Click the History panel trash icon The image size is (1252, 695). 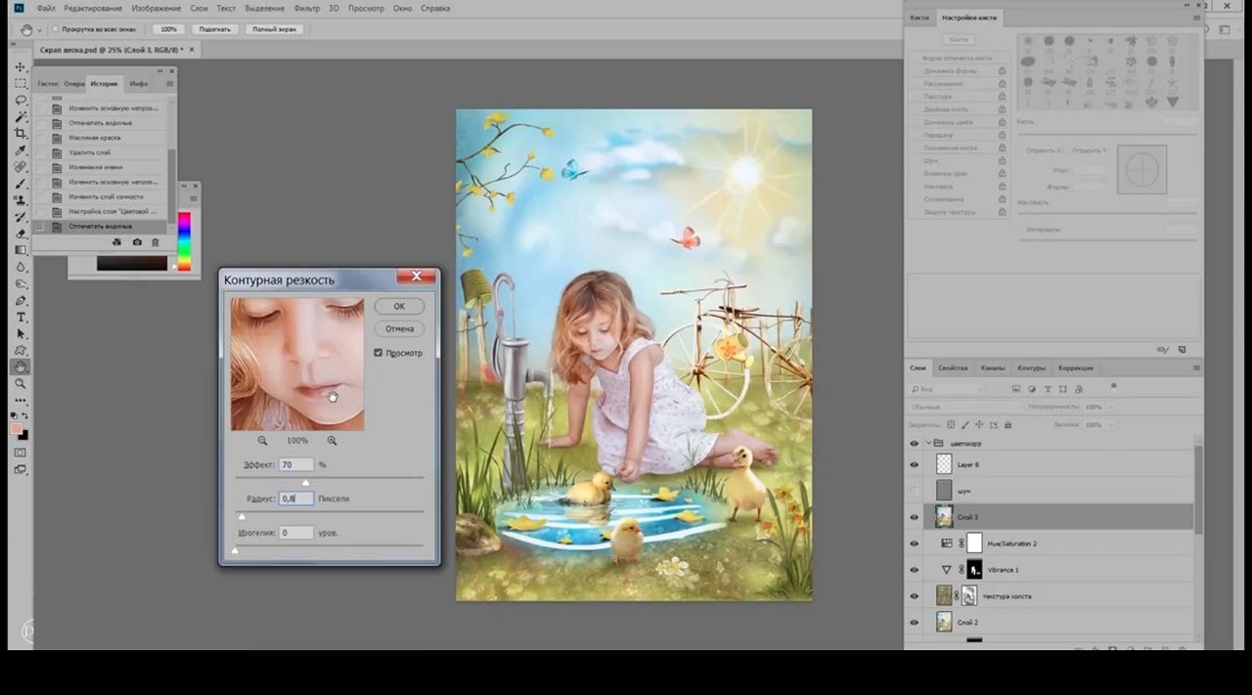pyautogui.click(x=155, y=242)
